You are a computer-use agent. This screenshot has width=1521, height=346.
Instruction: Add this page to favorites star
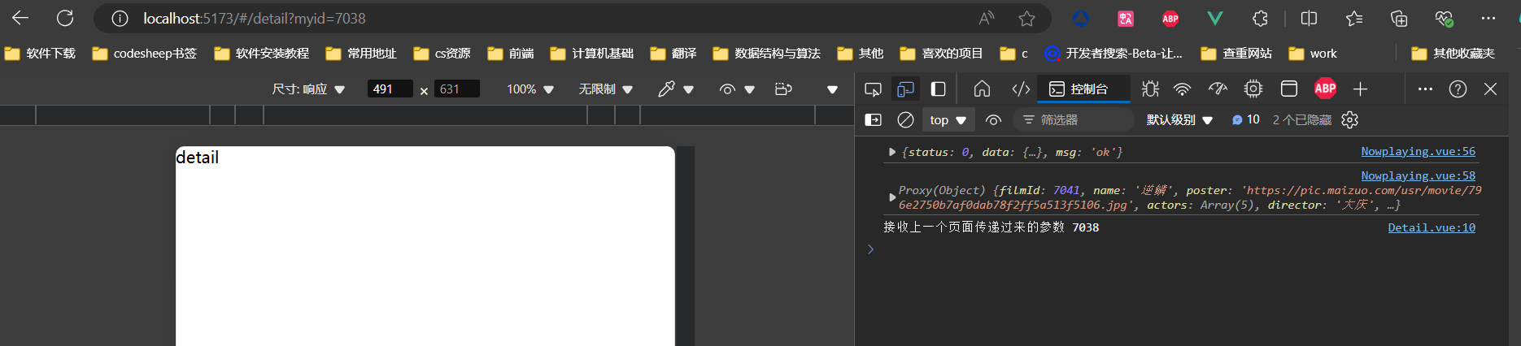[x=1026, y=18]
